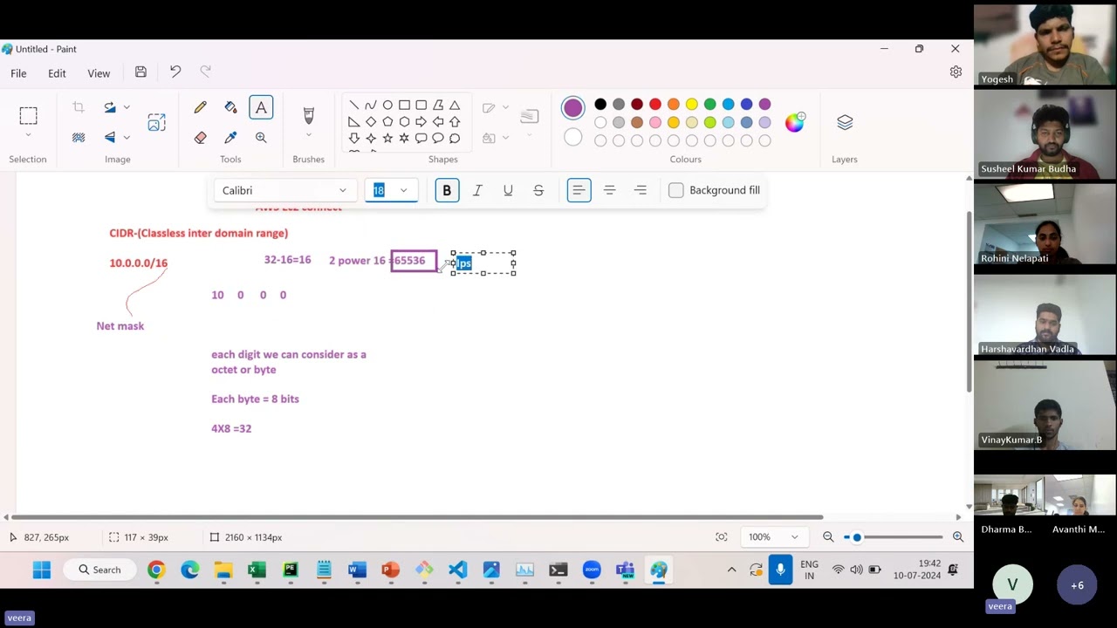Toggle Italic text formatting
Image resolution: width=1117 pixels, height=628 pixels.
click(x=477, y=190)
